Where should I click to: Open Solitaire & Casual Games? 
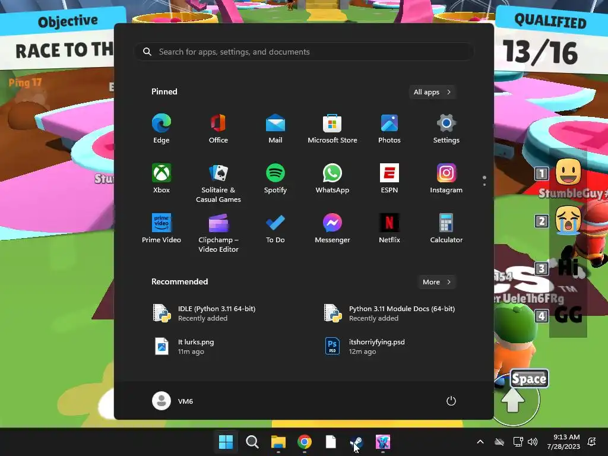pyautogui.click(x=218, y=183)
